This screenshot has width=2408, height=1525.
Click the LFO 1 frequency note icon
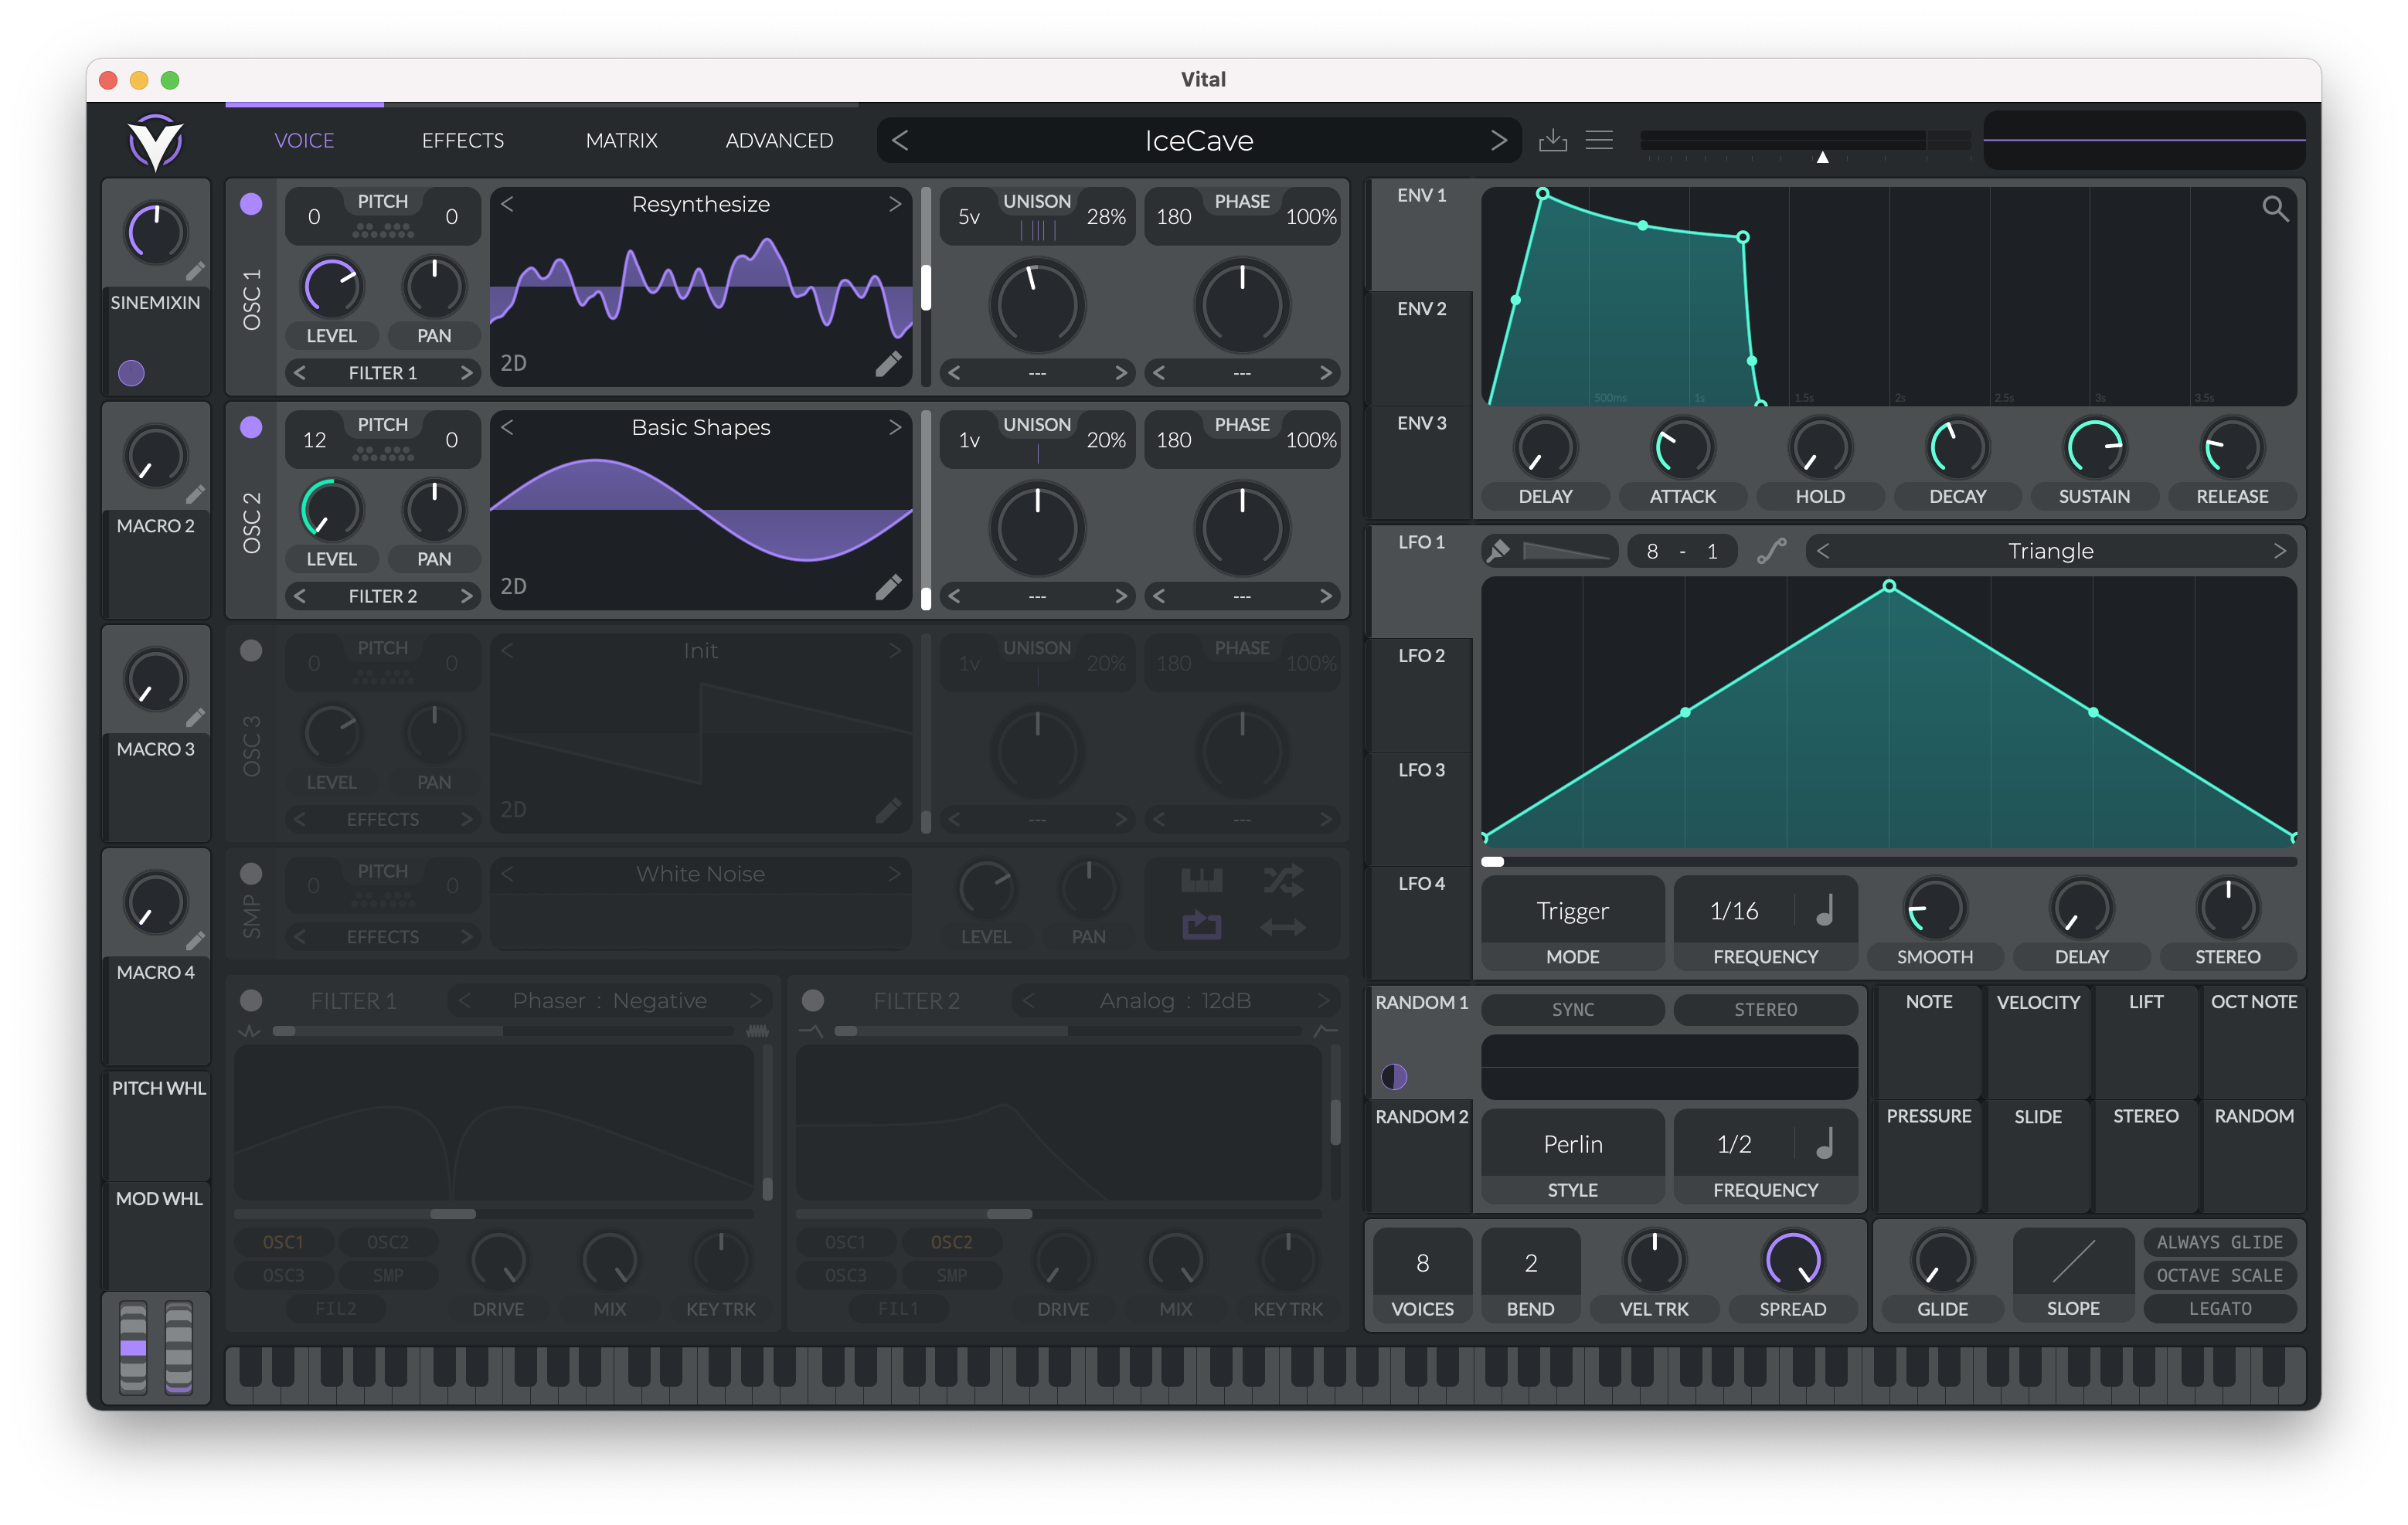point(1825,910)
